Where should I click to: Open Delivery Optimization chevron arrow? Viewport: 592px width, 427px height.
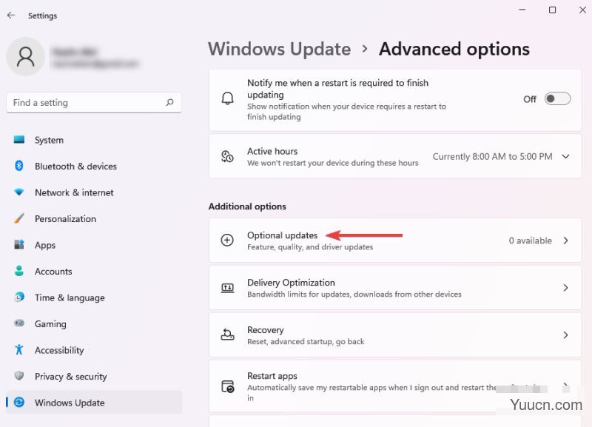pos(565,288)
